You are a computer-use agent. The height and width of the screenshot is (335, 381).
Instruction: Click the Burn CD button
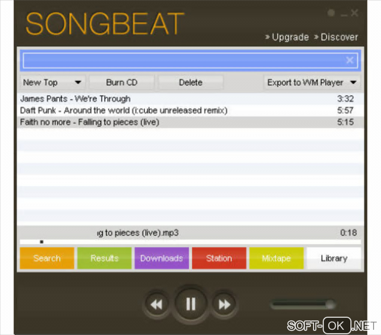point(122,83)
